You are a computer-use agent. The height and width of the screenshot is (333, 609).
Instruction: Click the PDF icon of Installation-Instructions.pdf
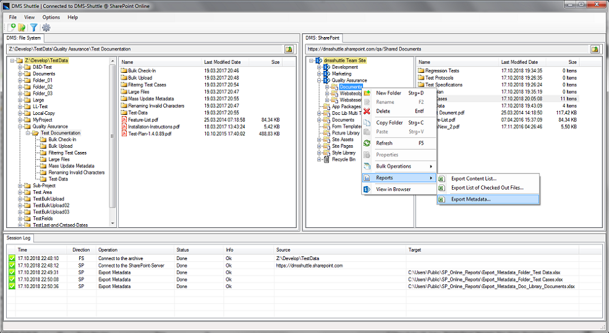click(x=124, y=127)
